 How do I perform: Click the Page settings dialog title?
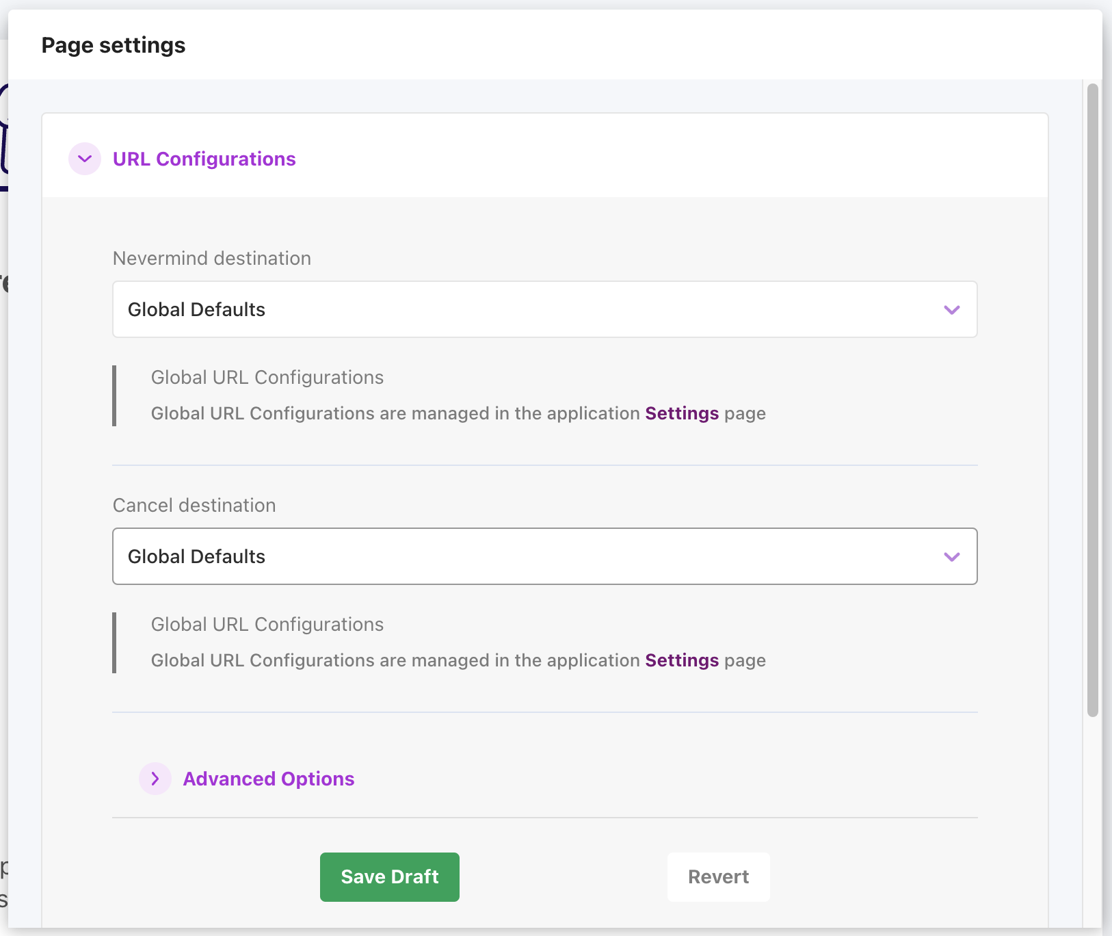click(114, 45)
